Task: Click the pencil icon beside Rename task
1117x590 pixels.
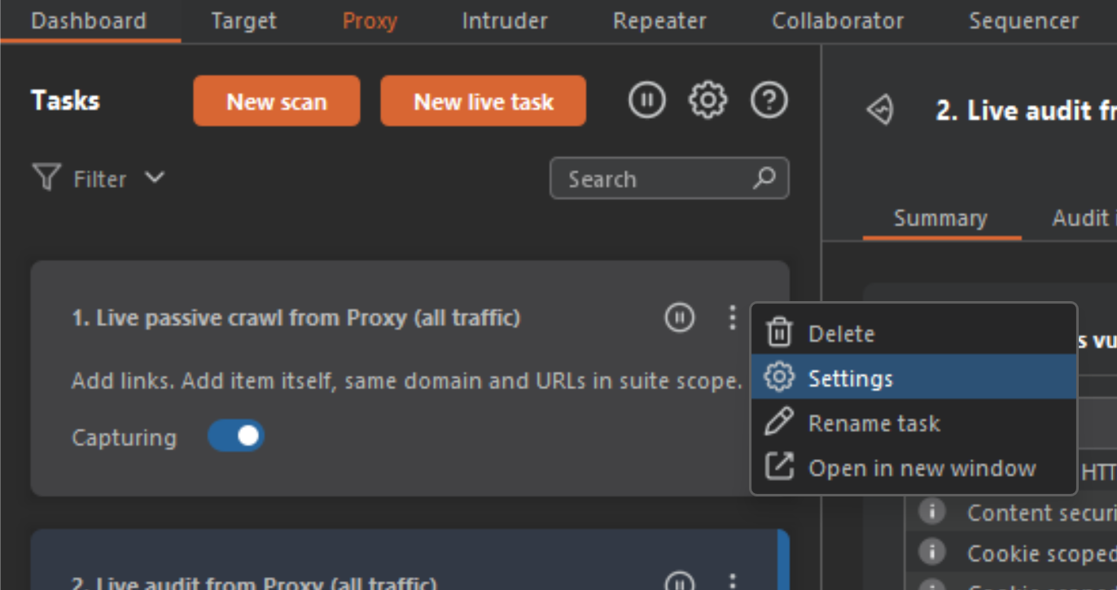Action: (779, 422)
